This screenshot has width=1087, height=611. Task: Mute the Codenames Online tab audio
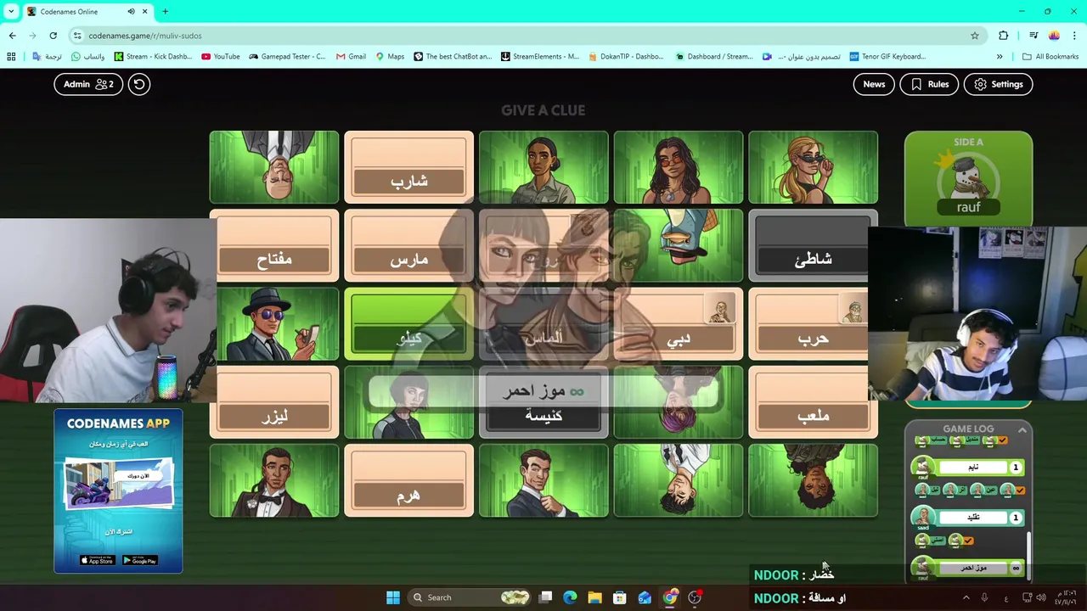click(x=131, y=11)
